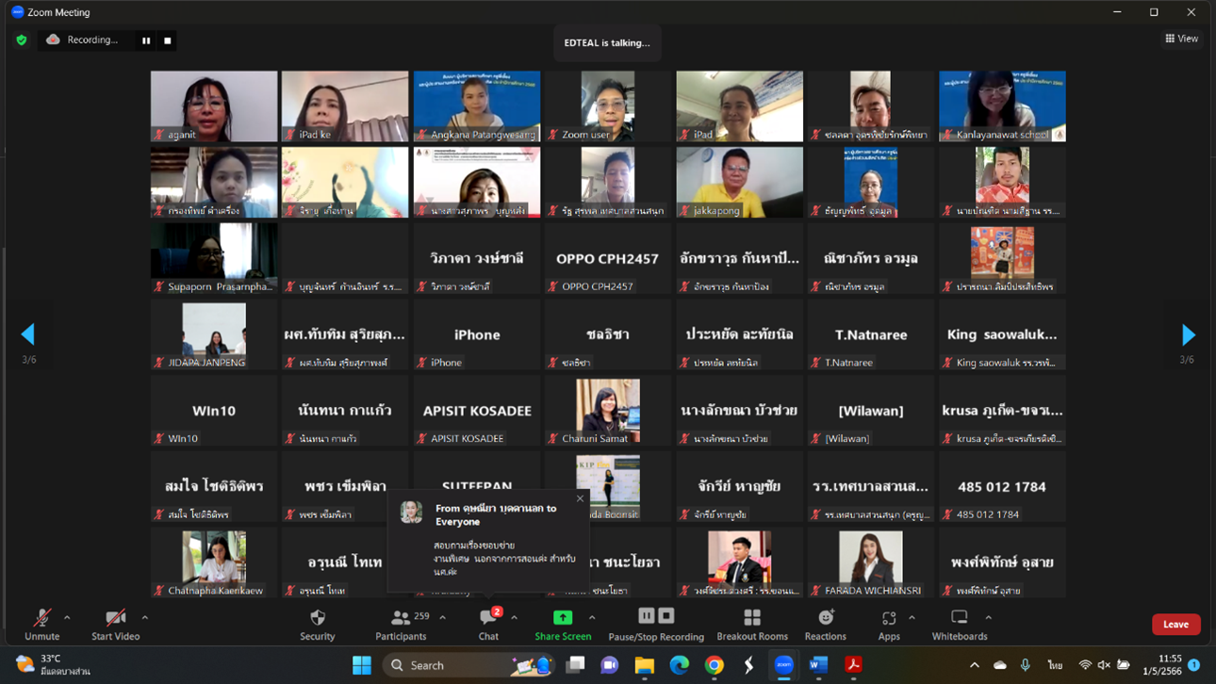Start sharing with Share Screen
The image size is (1216, 684).
[x=563, y=624]
